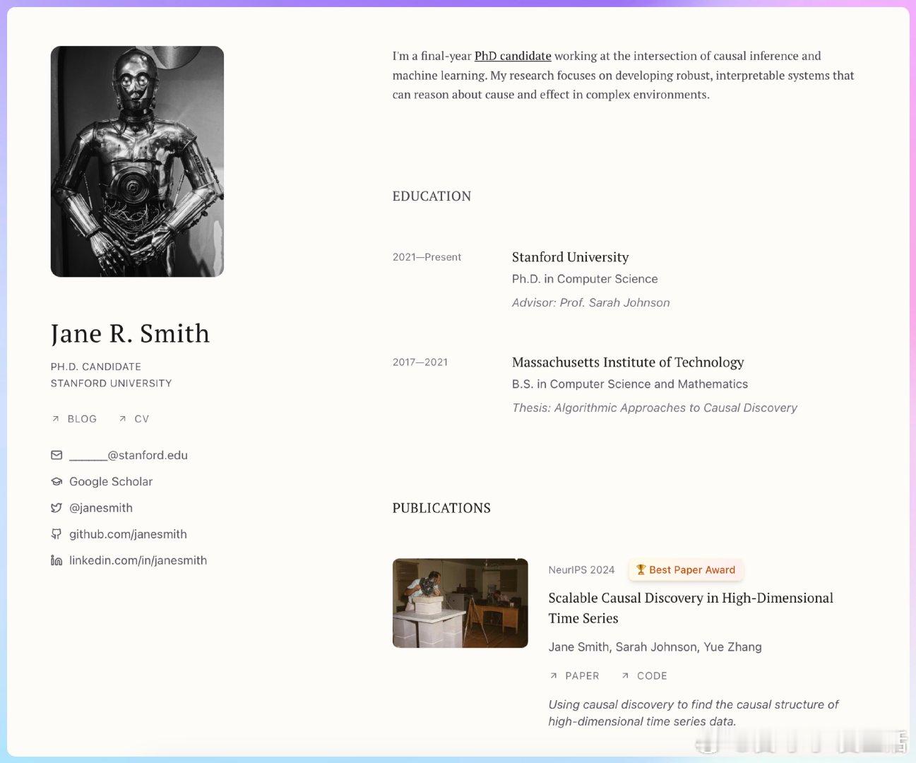This screenshot has height=763, width=916.
Task: Follow the underlined PhD candidate link
Action: point(513,56)
